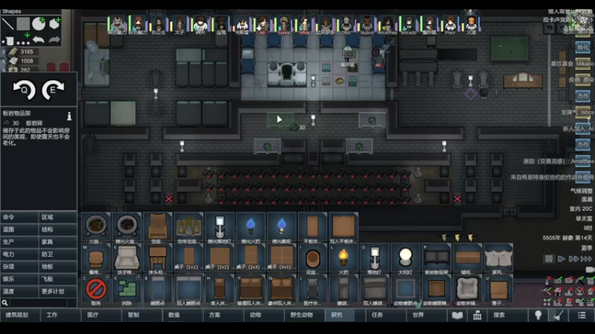595x334 pixels.
Task: Open material options on 凳子 stool item
Action: pos(510,278)
